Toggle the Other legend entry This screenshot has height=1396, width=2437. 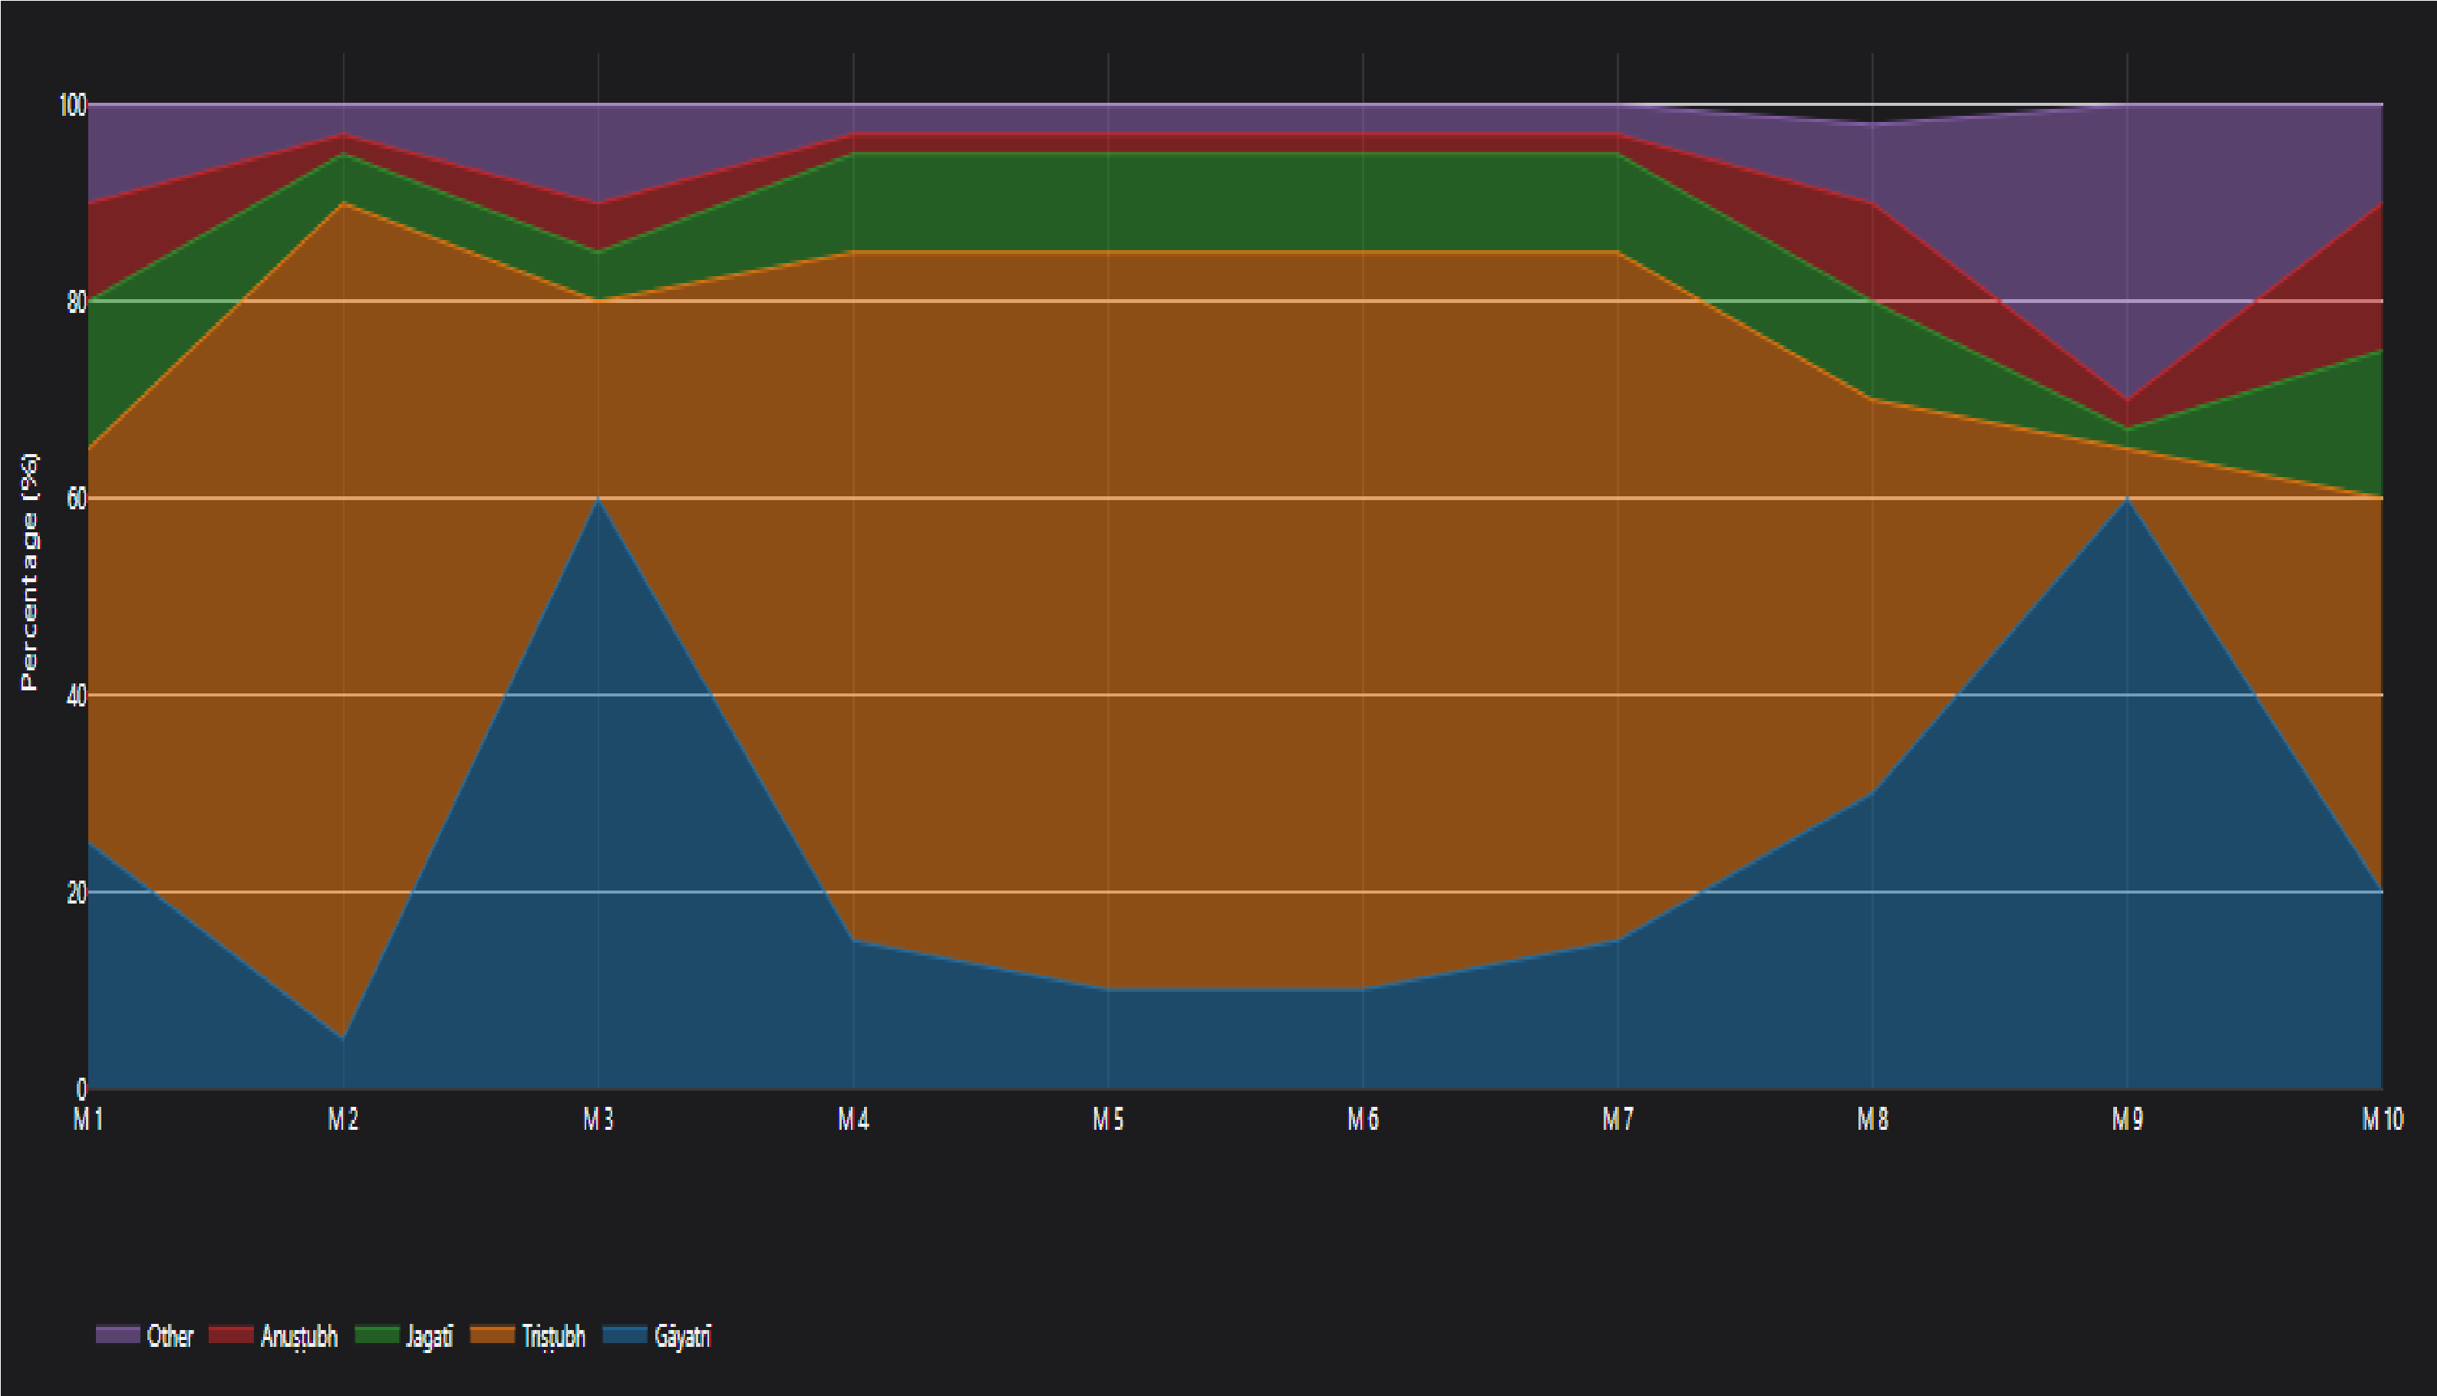click(x=169, y=1335)
